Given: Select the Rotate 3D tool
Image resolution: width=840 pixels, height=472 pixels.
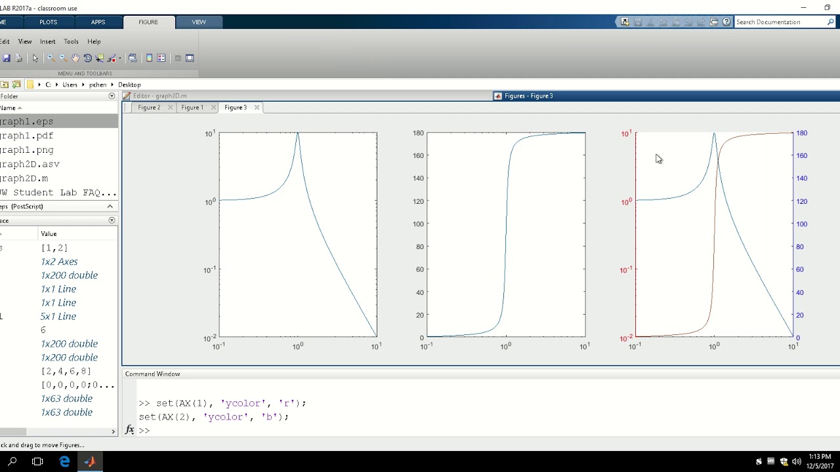Looking at the screenshot, I should 88,58.
